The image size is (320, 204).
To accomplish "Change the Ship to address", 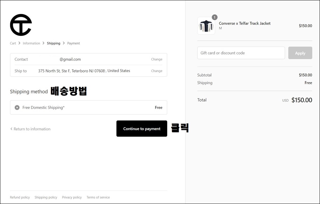I will (x=157, y=71).
